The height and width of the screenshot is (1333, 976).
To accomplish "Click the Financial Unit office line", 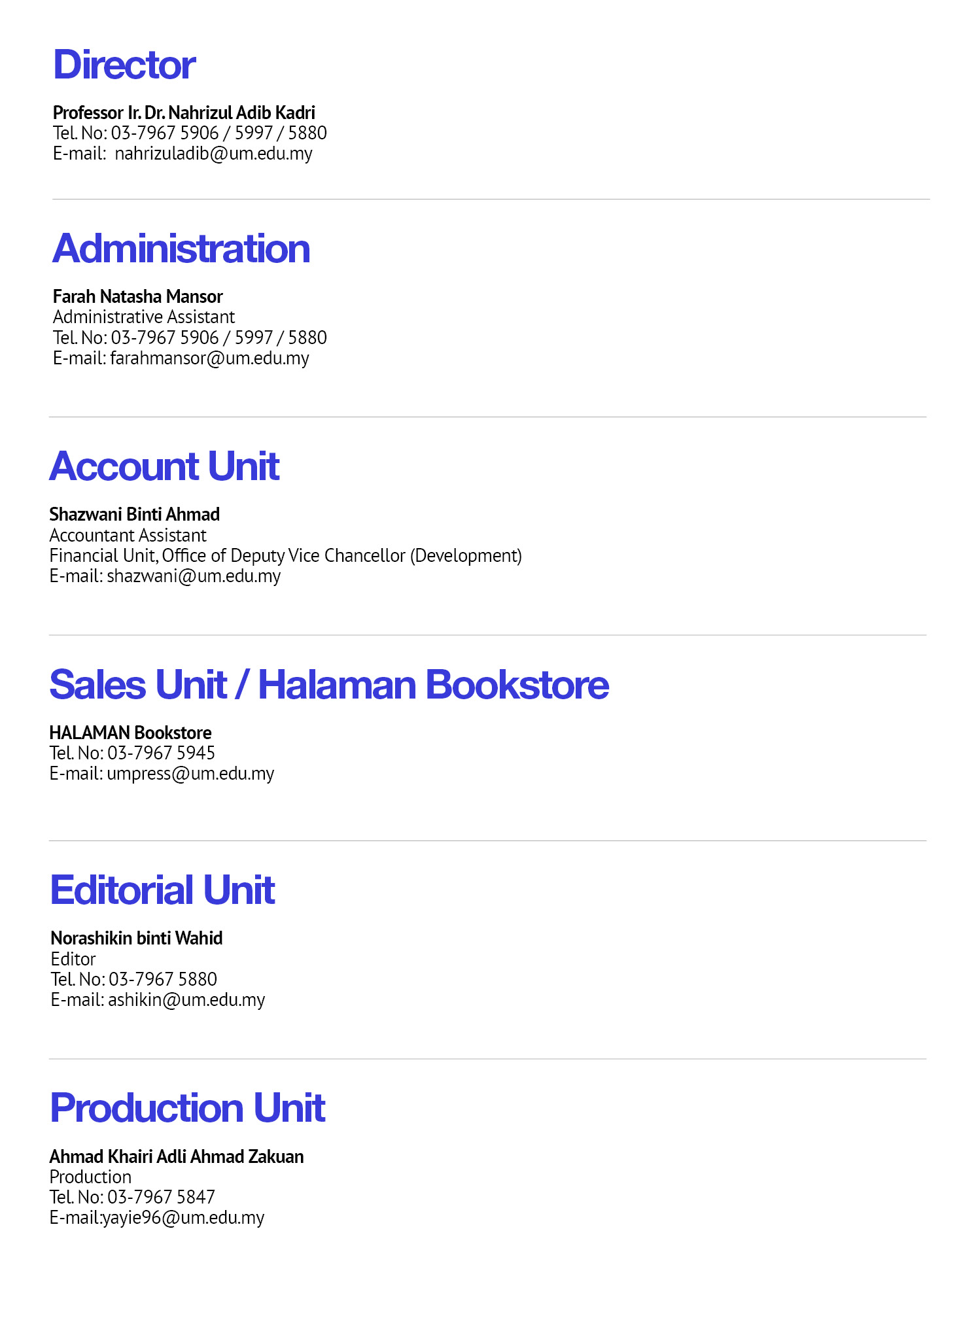I will (x=285, y=556).
